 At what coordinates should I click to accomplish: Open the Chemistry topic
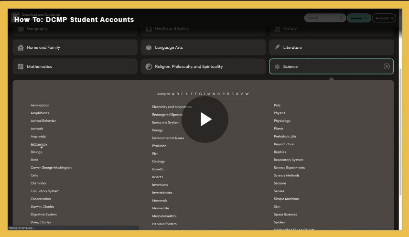(x=38, y=183)
